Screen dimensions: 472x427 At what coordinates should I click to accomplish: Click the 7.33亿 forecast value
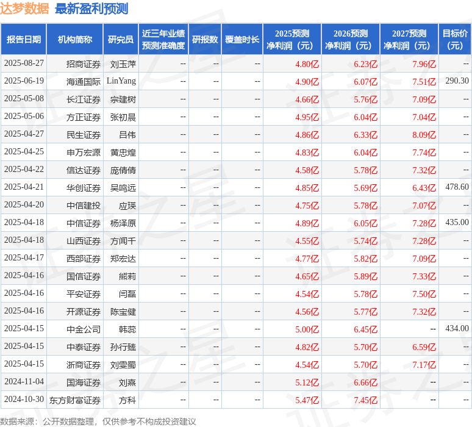pos(424,276)
